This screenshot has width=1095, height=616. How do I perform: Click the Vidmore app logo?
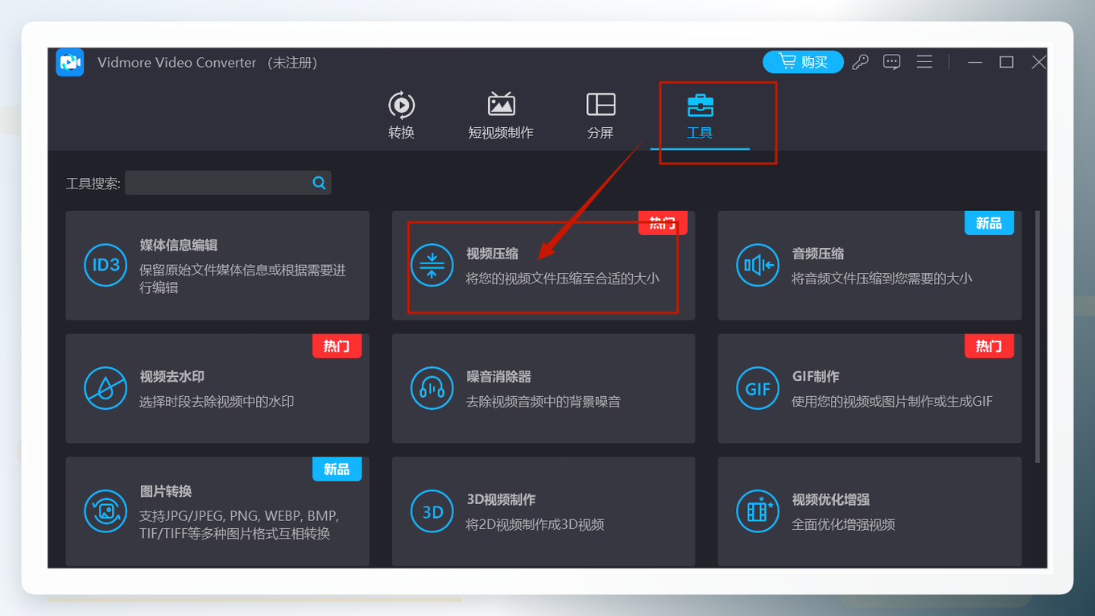tap(70, 62)
